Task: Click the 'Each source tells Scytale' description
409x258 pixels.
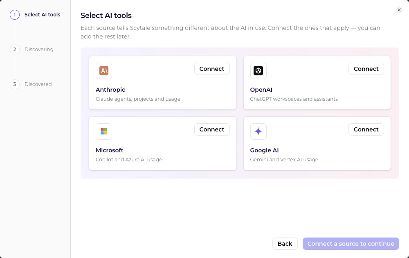Action: 230,32
